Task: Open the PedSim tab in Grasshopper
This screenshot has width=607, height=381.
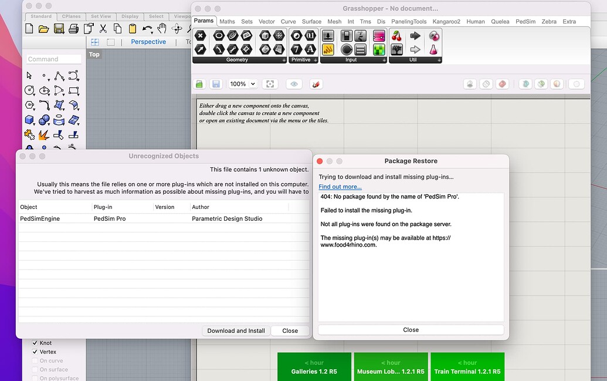Action: [x=525, y=21]
